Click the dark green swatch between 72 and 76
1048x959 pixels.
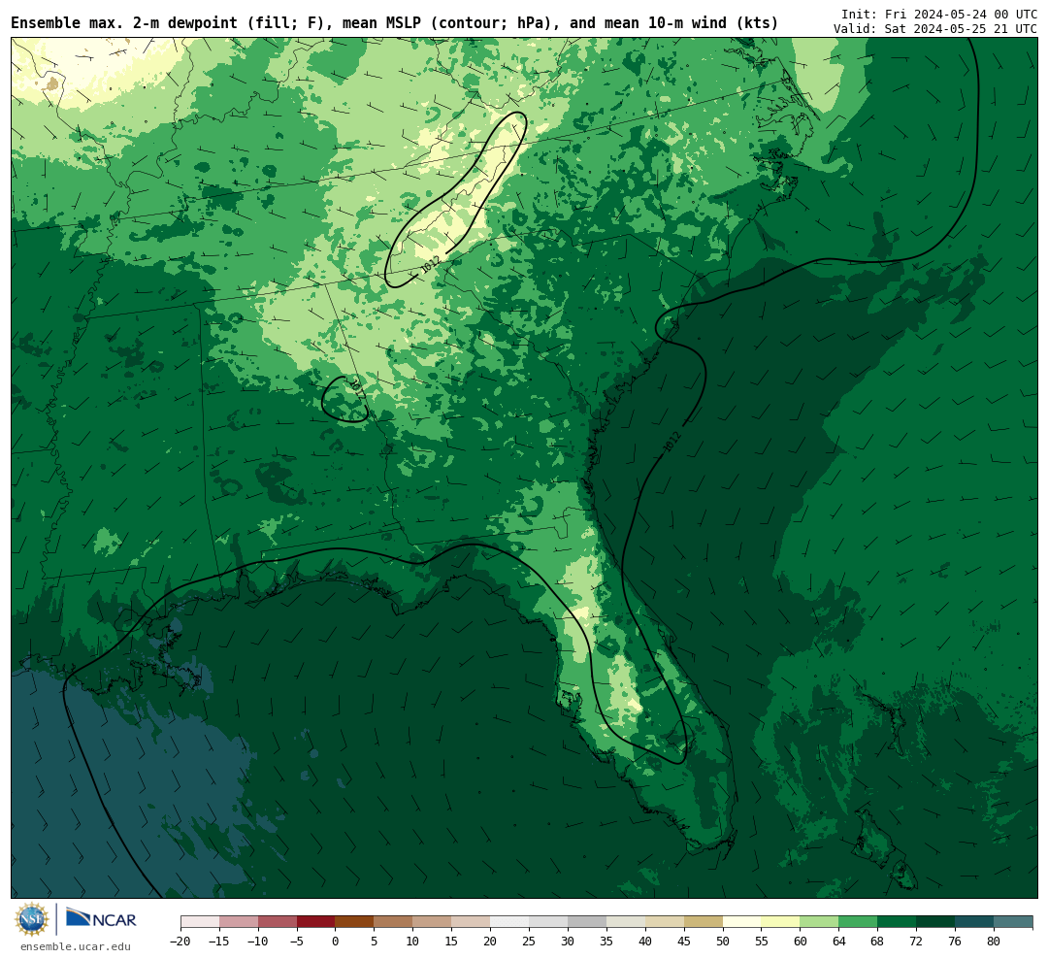tap(936, 922)
